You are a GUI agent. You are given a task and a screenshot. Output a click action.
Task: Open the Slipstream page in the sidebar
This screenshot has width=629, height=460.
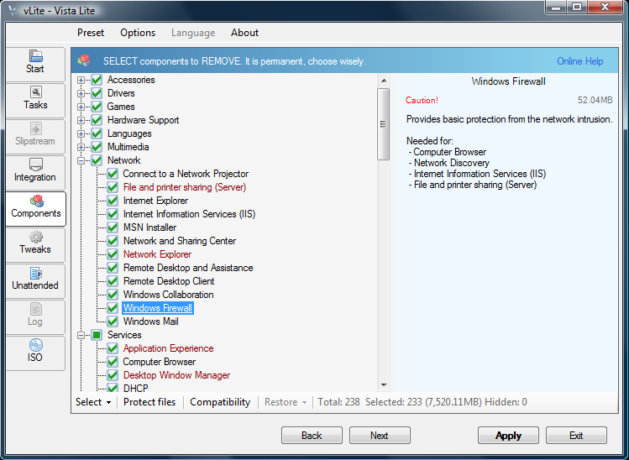pos(35,136)
